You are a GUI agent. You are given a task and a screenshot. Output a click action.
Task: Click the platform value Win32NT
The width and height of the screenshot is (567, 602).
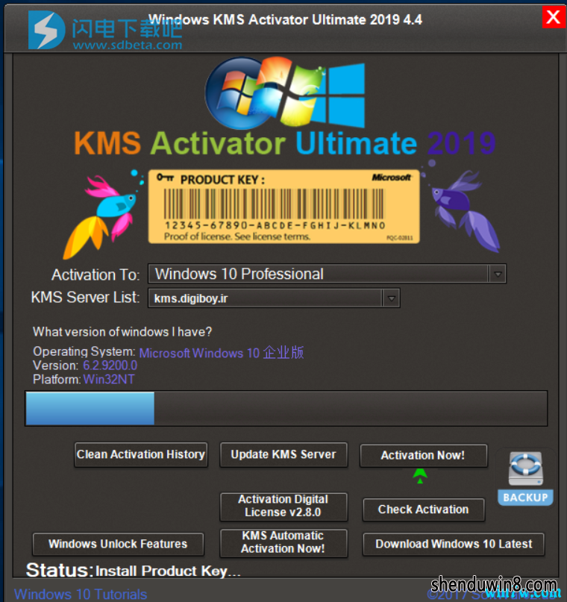(109, 380)
